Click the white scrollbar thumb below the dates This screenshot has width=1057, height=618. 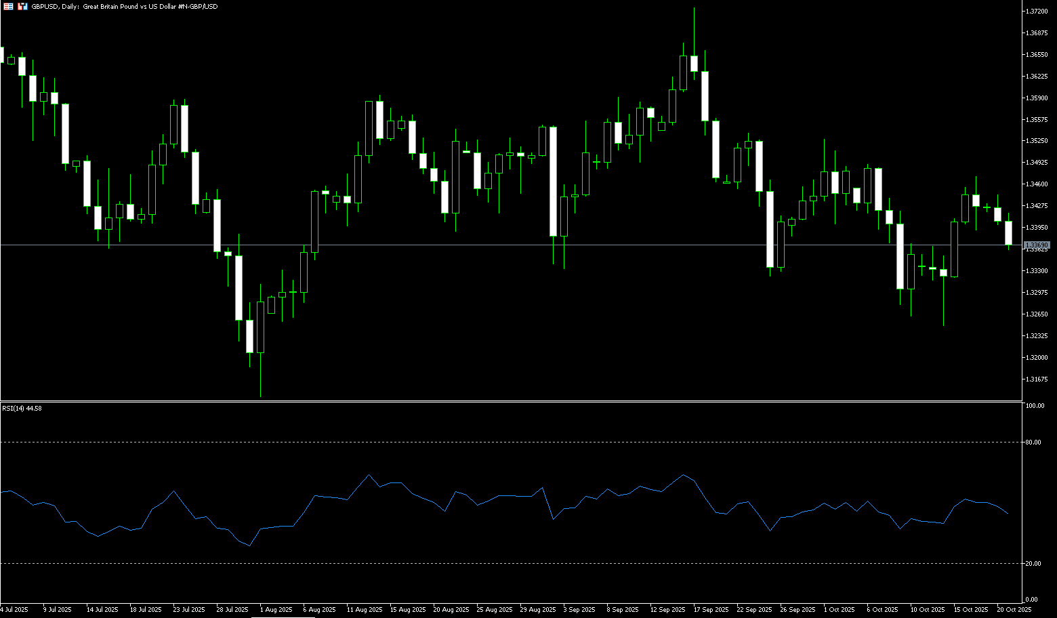click(283, 617)
